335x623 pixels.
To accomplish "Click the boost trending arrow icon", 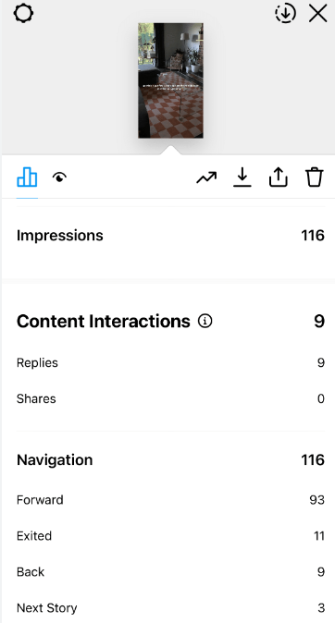I will coord(206,177).
